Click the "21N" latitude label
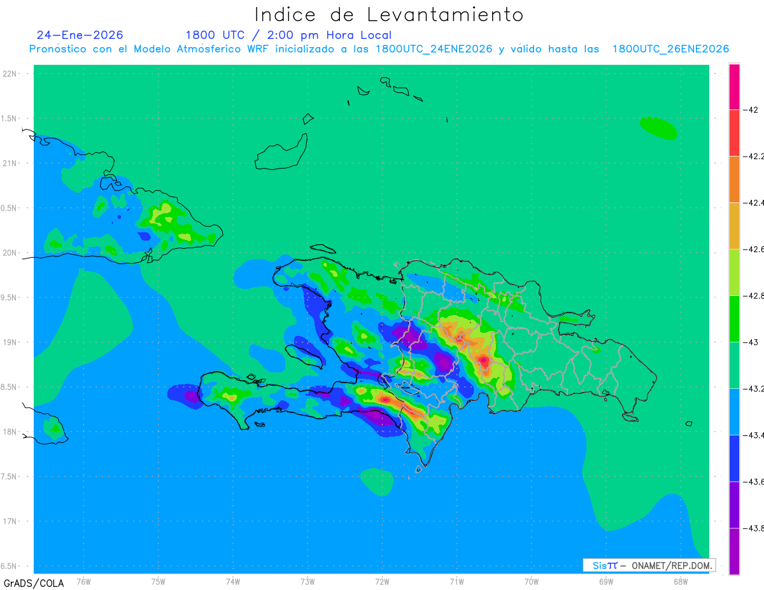The height and width of the screenshot is (590, 764). (x=10, y=163)
